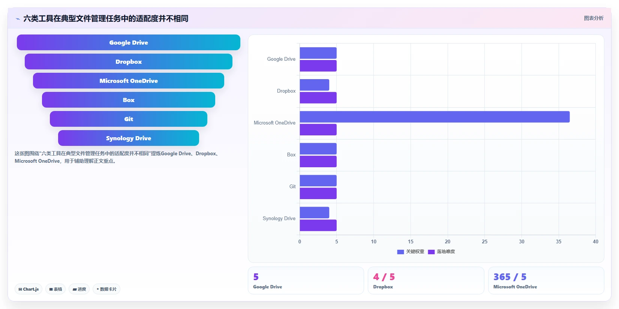Open the 图表分析 label in the header
619x309 pixels.
(594, 18)
